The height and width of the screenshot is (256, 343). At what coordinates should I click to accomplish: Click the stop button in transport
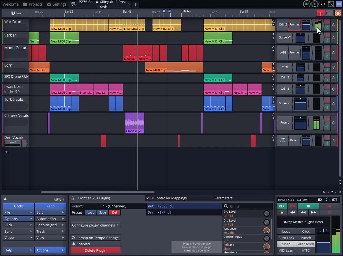point(308,206)
